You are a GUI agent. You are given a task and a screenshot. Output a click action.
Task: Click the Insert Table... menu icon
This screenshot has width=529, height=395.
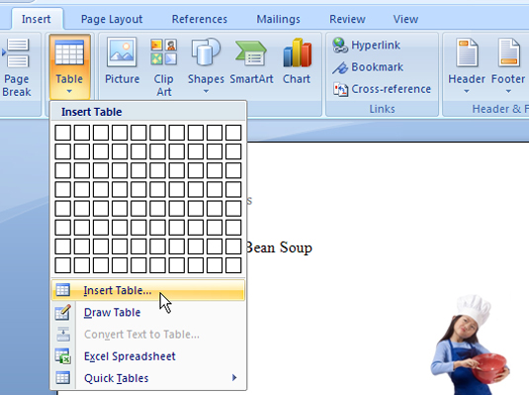point(62,290)
